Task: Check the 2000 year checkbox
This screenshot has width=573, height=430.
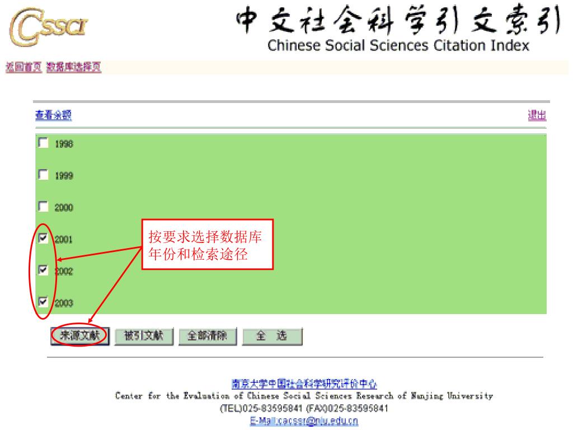Action: pos(43,206)
